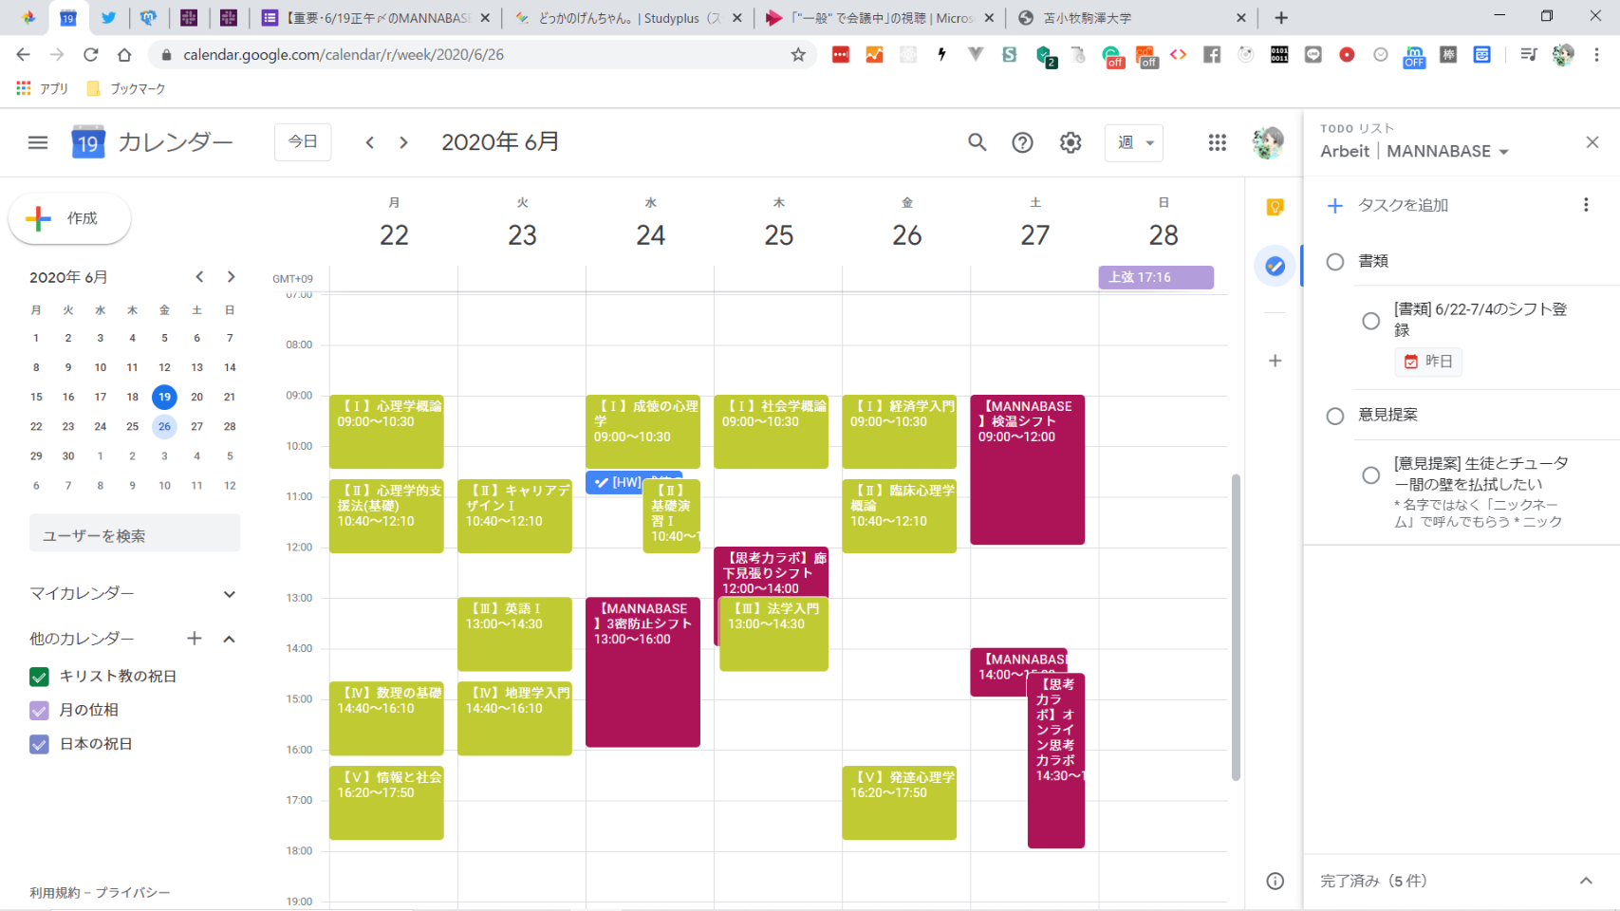Open the Google apps grid
This screenshot has height=911, width=1620.
pyautogui.click(x=1217, y=142)
